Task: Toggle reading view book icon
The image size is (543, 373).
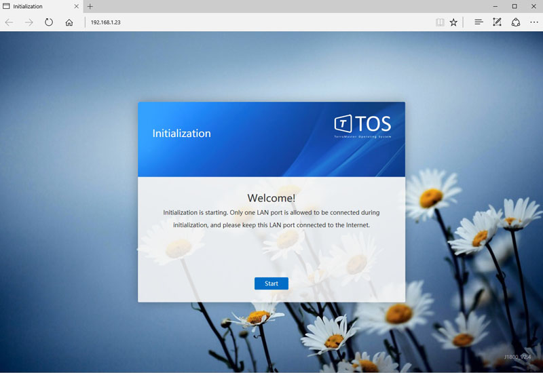Action: coord(440,22)
